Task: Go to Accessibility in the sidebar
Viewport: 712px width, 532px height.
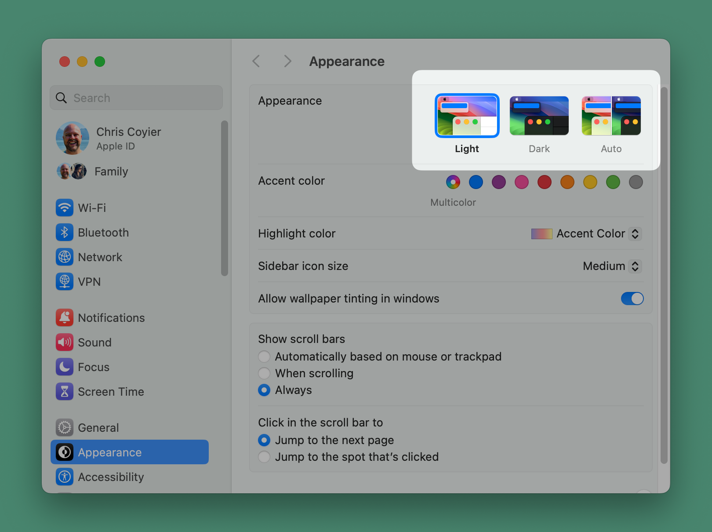Action: (111, 477)
